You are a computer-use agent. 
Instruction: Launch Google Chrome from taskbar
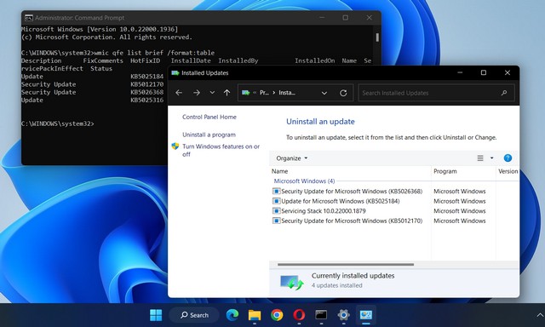[277, 315]
